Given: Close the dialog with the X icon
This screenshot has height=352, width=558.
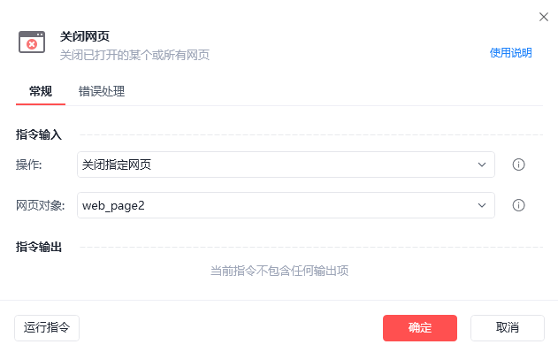Looking at the screenshot, I should tap(544, 17).
